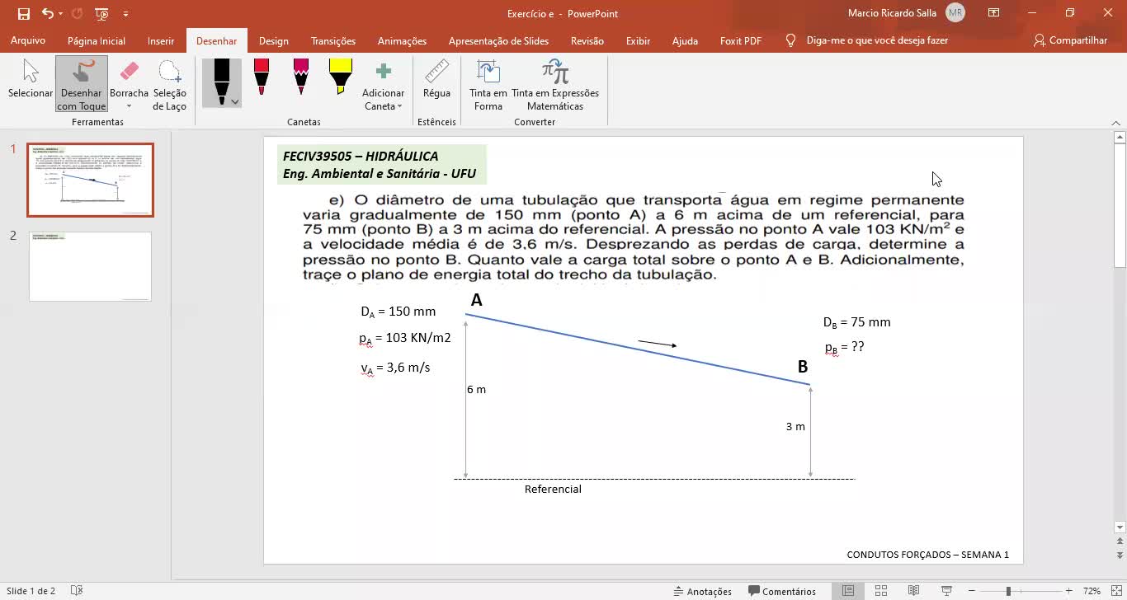Open the Animações tab
This screenshot has width=1127, height=600.
click(402, 40)
